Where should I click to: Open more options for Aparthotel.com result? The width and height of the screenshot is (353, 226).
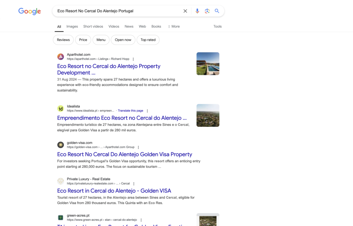[x=133, y=59]
